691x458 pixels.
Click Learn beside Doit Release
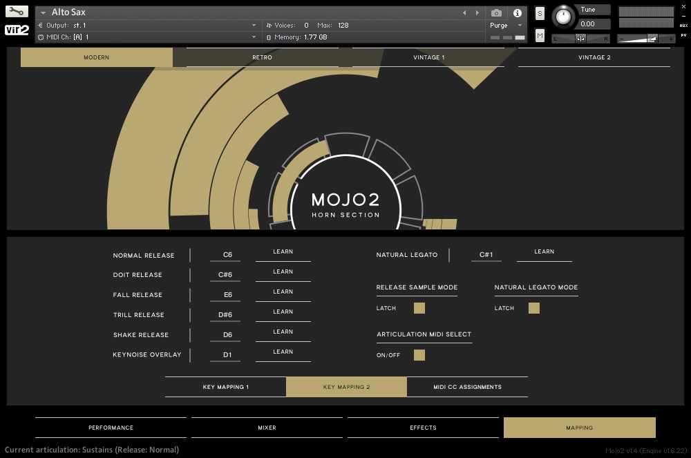(283, 271)
